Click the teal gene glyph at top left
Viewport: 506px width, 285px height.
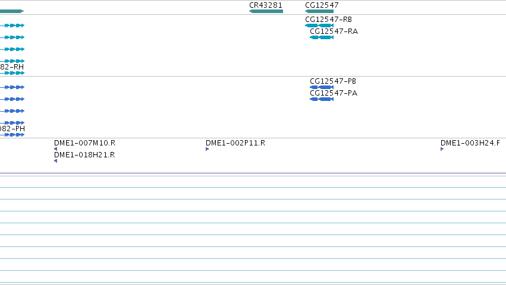[12, 11]
